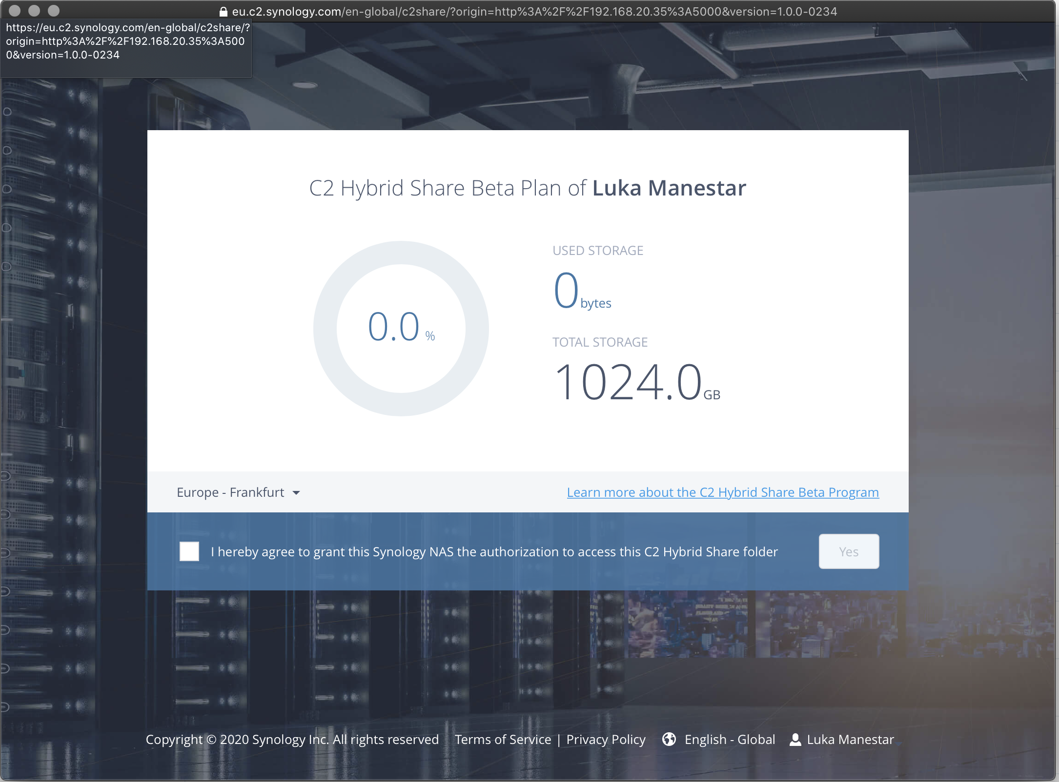This screenshot has width=1059, height=782.
Task: Click the TOTAL STORAGE label
Action: click(600, 342)
